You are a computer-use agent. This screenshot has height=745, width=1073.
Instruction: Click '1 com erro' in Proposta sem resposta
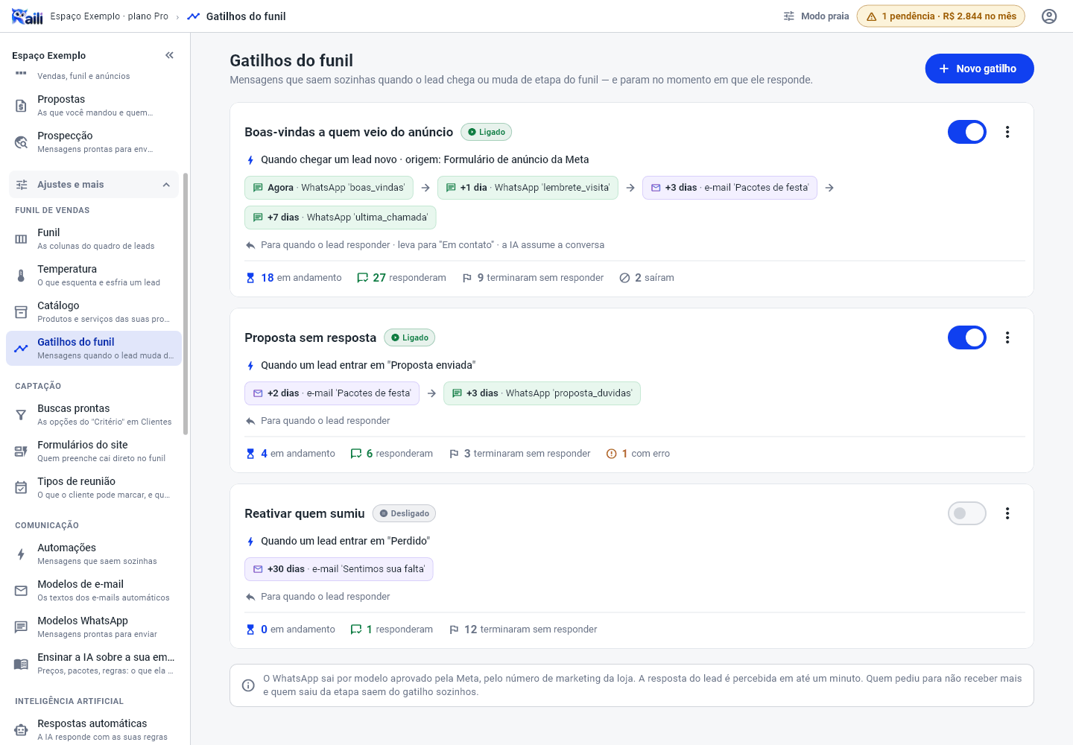point(639,454)
